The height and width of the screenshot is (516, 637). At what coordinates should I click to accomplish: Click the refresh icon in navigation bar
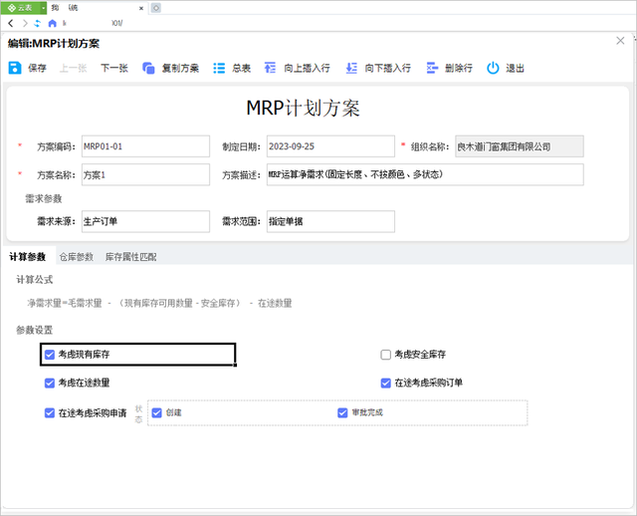[x=38, y=23]
